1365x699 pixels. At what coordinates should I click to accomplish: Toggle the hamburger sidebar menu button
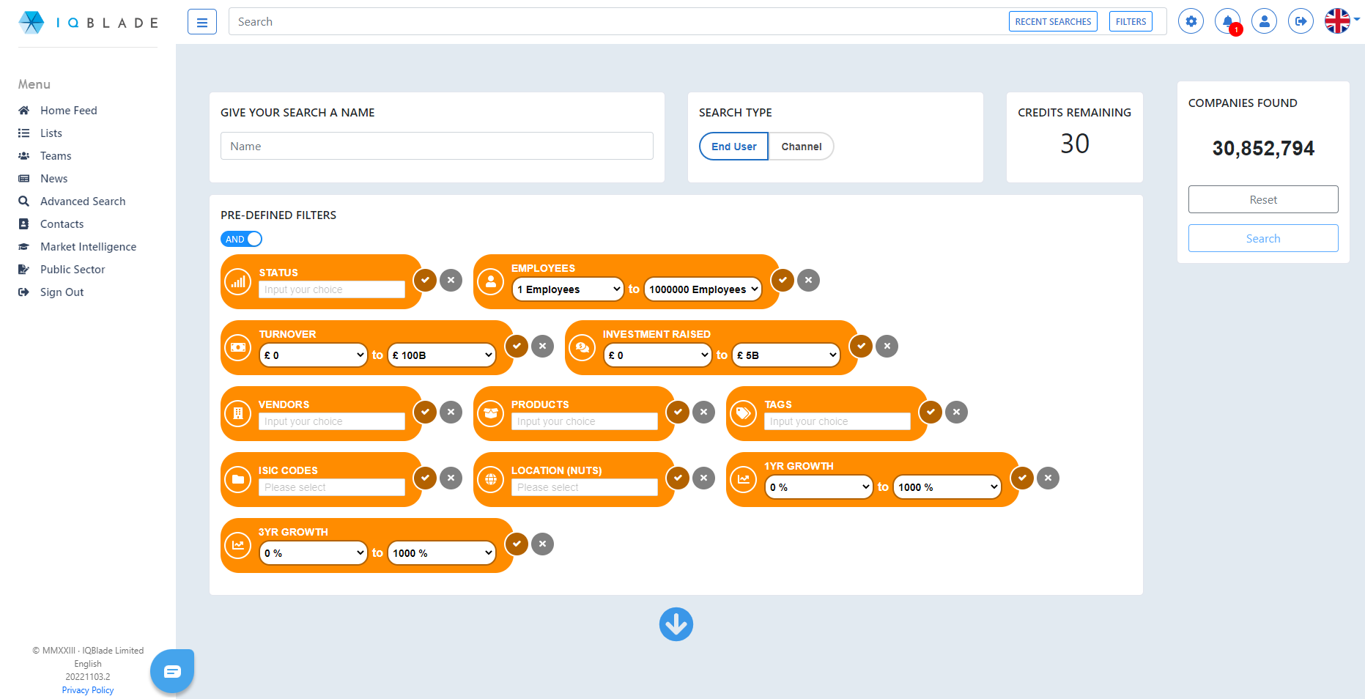tap(202, 22)
